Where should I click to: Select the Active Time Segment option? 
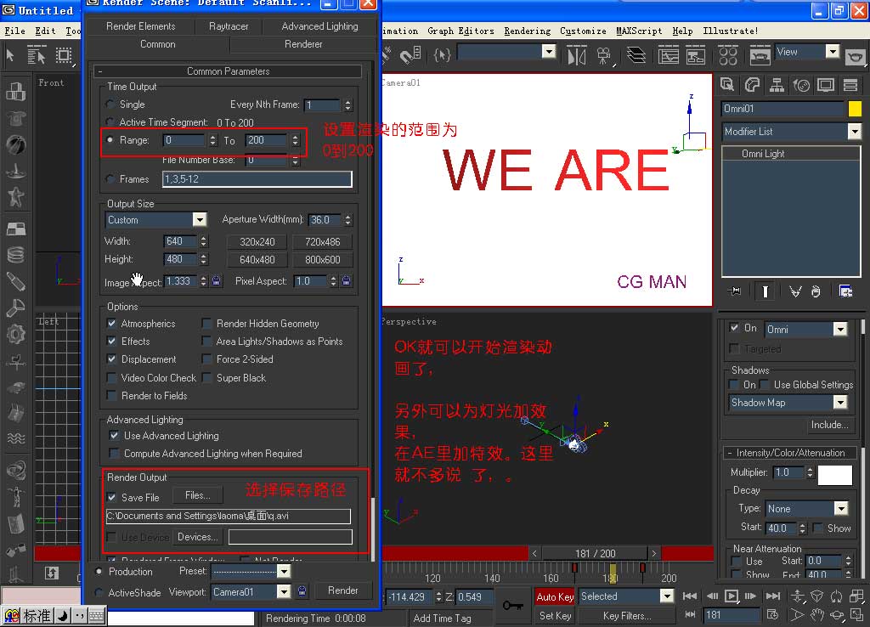tap(110, 121)
